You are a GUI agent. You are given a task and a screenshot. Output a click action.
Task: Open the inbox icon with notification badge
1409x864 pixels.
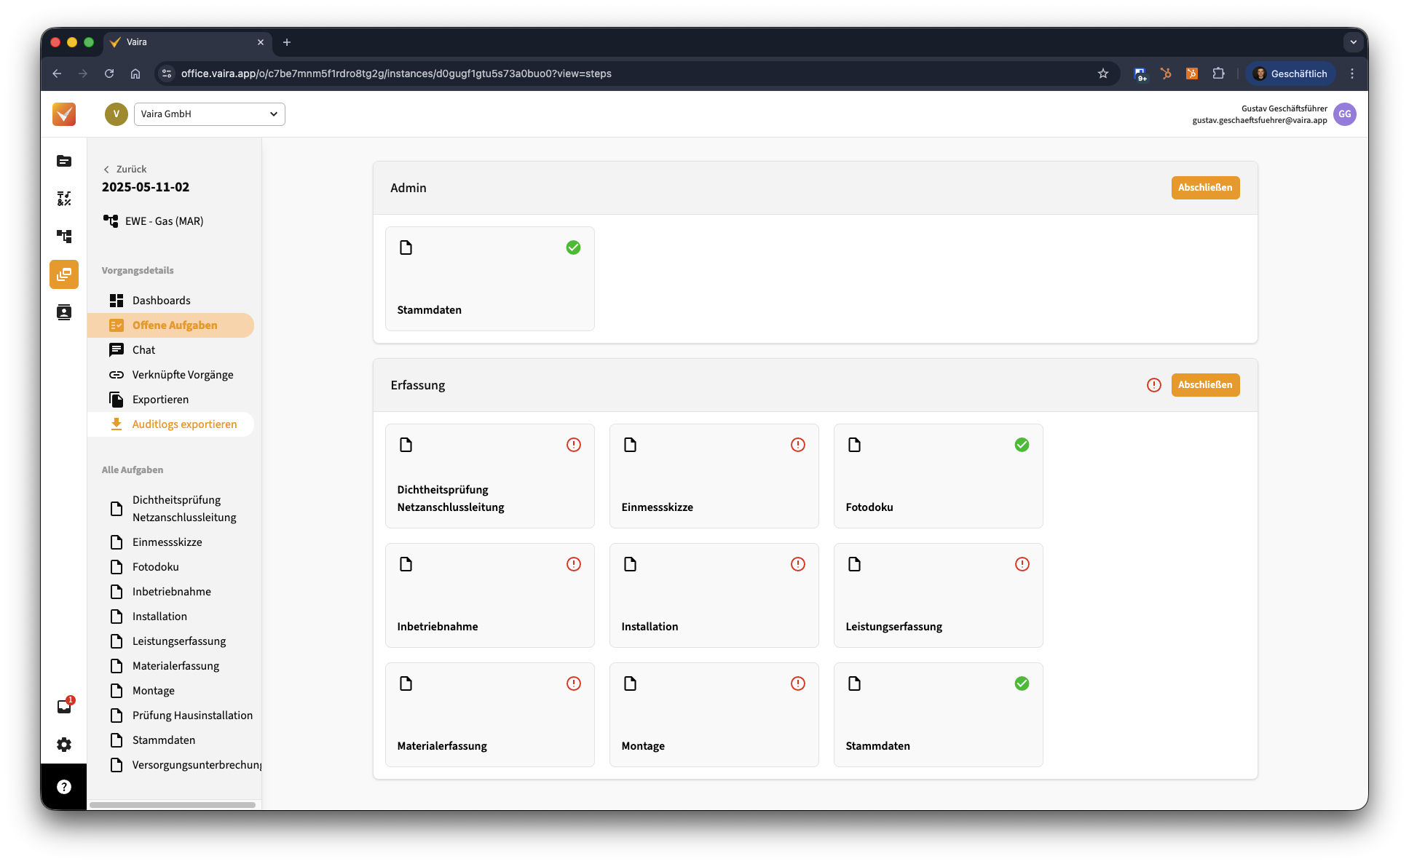coord(64,706)
